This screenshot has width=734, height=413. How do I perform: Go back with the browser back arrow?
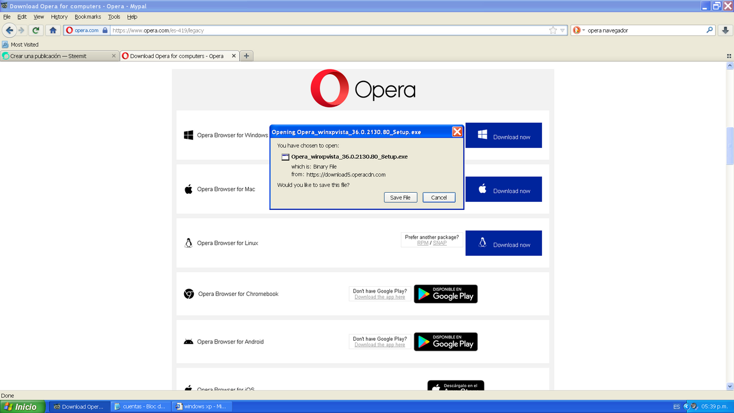(x=9, y=30)
